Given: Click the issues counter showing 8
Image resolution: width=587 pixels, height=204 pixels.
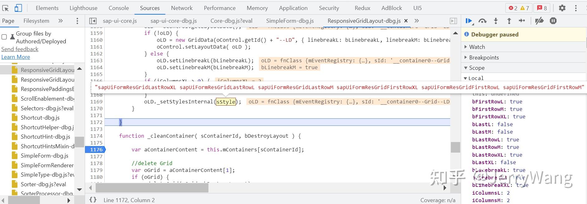Looking at the screenshot, I should point(542,8).
